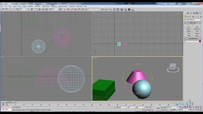Click the object name input field
Image resolution: width=203 pixels, height=114 pixels.
192,41
